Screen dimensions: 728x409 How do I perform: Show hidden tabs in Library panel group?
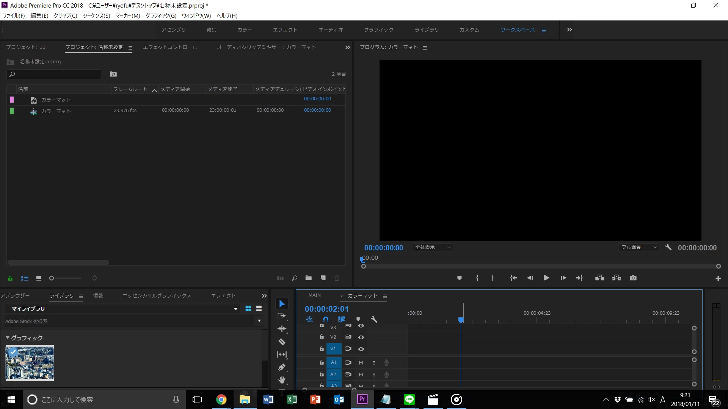[264, 296]
